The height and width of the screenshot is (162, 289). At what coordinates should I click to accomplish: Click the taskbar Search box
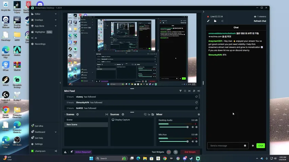point(111,158)
